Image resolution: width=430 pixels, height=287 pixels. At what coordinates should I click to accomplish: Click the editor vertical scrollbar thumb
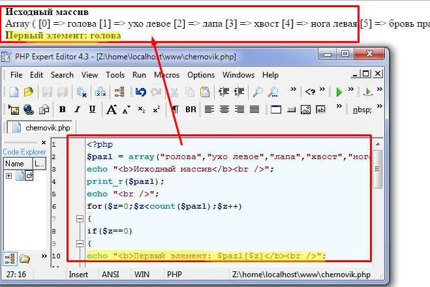tap(377, 169)
